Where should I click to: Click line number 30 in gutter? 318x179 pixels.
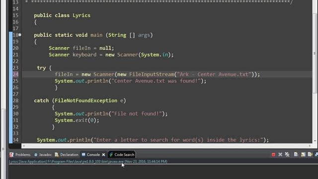(x=15, y=114)
